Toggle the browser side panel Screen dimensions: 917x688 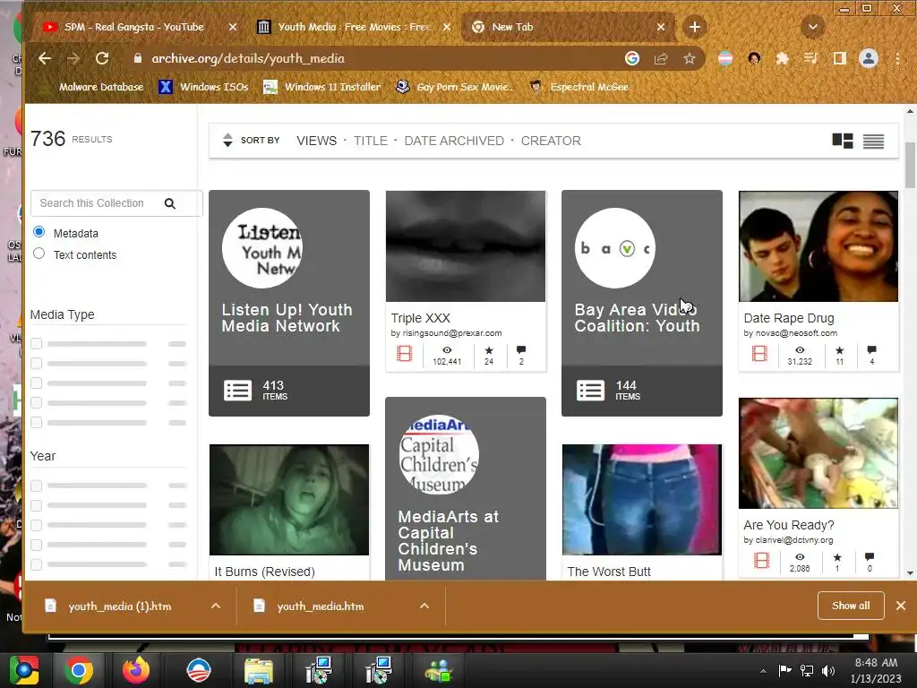[x=840, y=58]
